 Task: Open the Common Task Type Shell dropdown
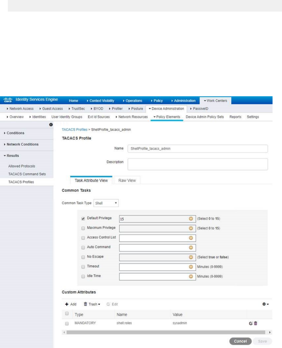[106, 203]
